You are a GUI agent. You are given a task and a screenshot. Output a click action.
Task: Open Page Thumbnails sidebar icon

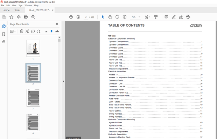pos(4,26)
